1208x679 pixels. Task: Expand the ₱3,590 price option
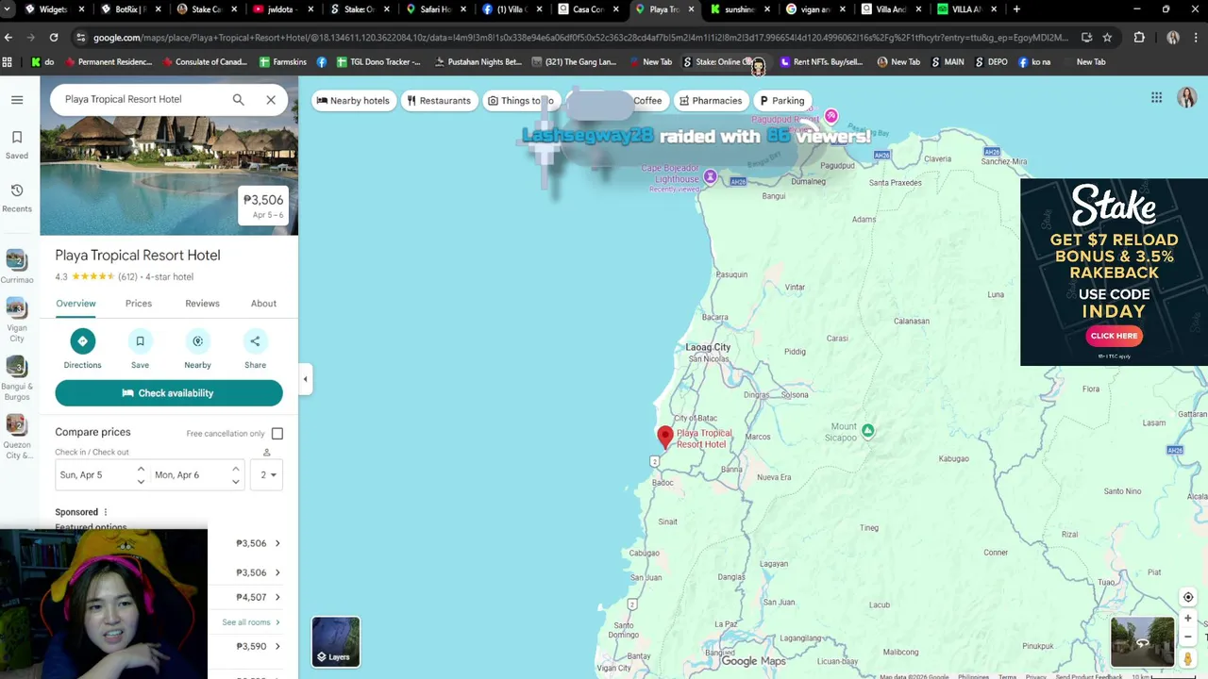click(x=277, y=646)
